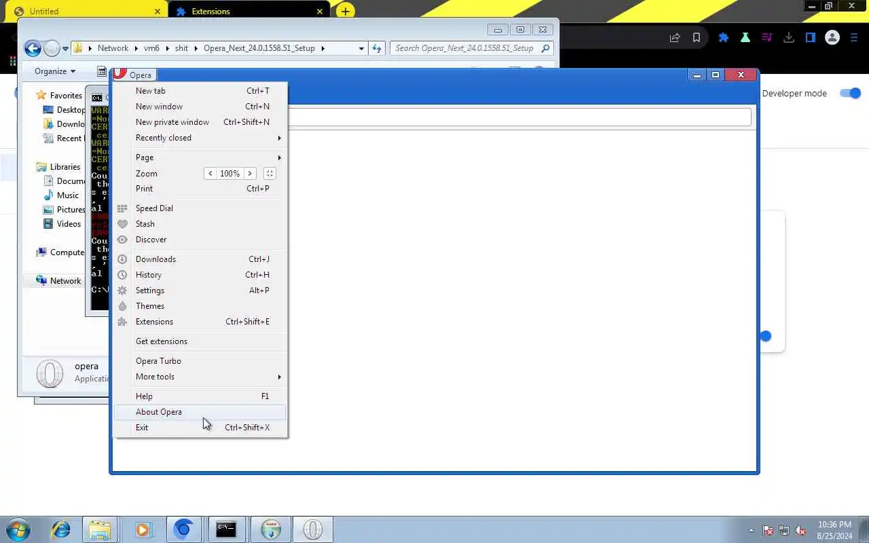869x543 pixels.
Task: Show hidden system tray icons
Action: coord(751,530)
